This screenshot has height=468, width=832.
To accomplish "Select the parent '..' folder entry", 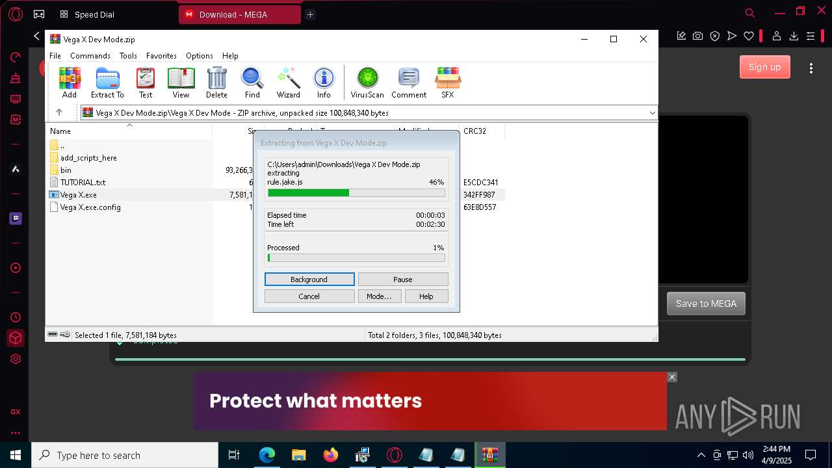I will point(57,146).
